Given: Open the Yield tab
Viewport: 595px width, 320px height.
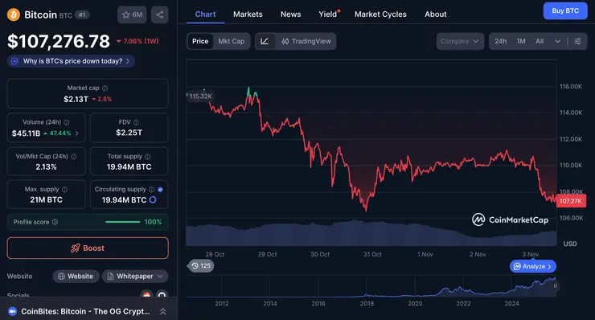Looking at the screenshot, I should 328,14.
